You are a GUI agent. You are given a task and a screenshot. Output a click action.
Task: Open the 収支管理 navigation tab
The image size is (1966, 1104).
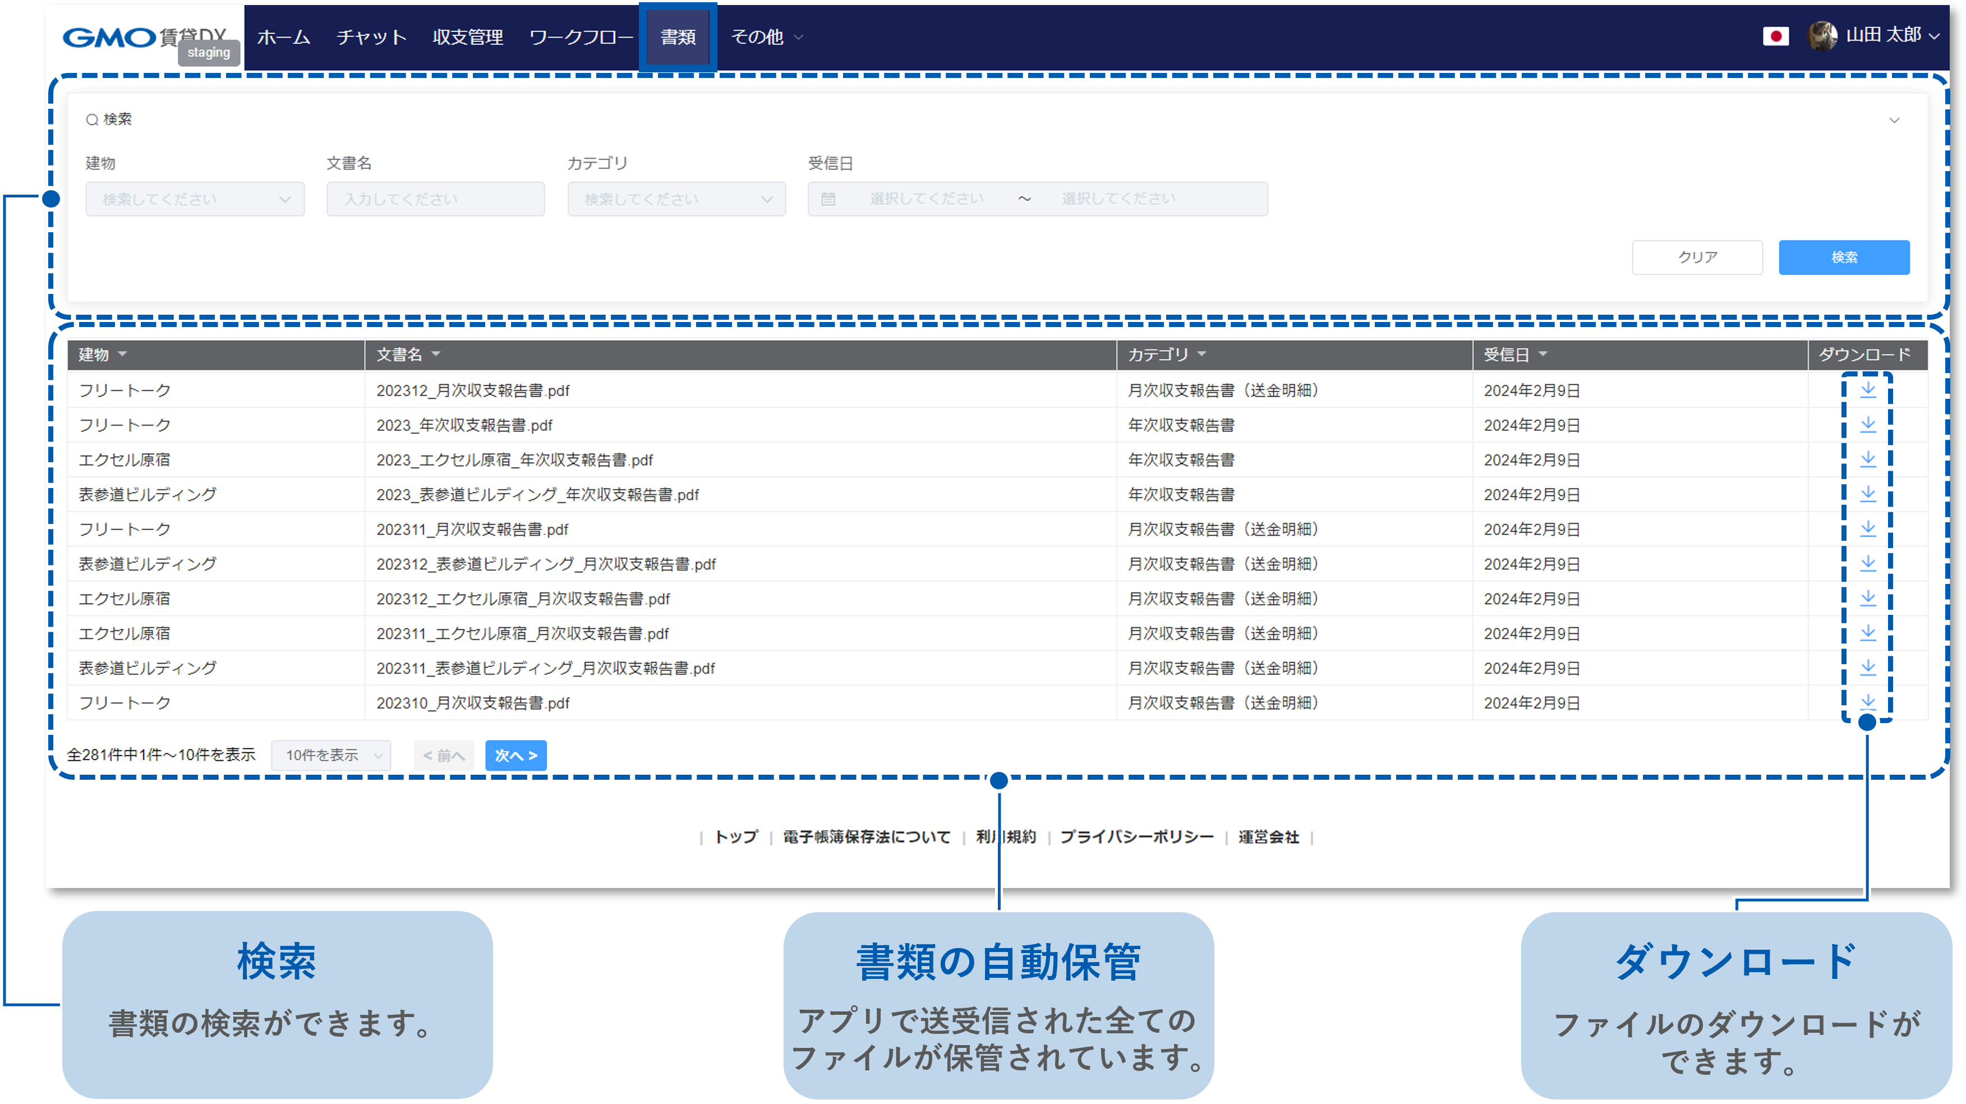467,36
